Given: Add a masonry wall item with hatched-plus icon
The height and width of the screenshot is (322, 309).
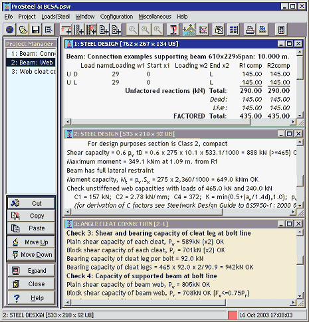Looking at the screenshot, I should click(91, 29).
